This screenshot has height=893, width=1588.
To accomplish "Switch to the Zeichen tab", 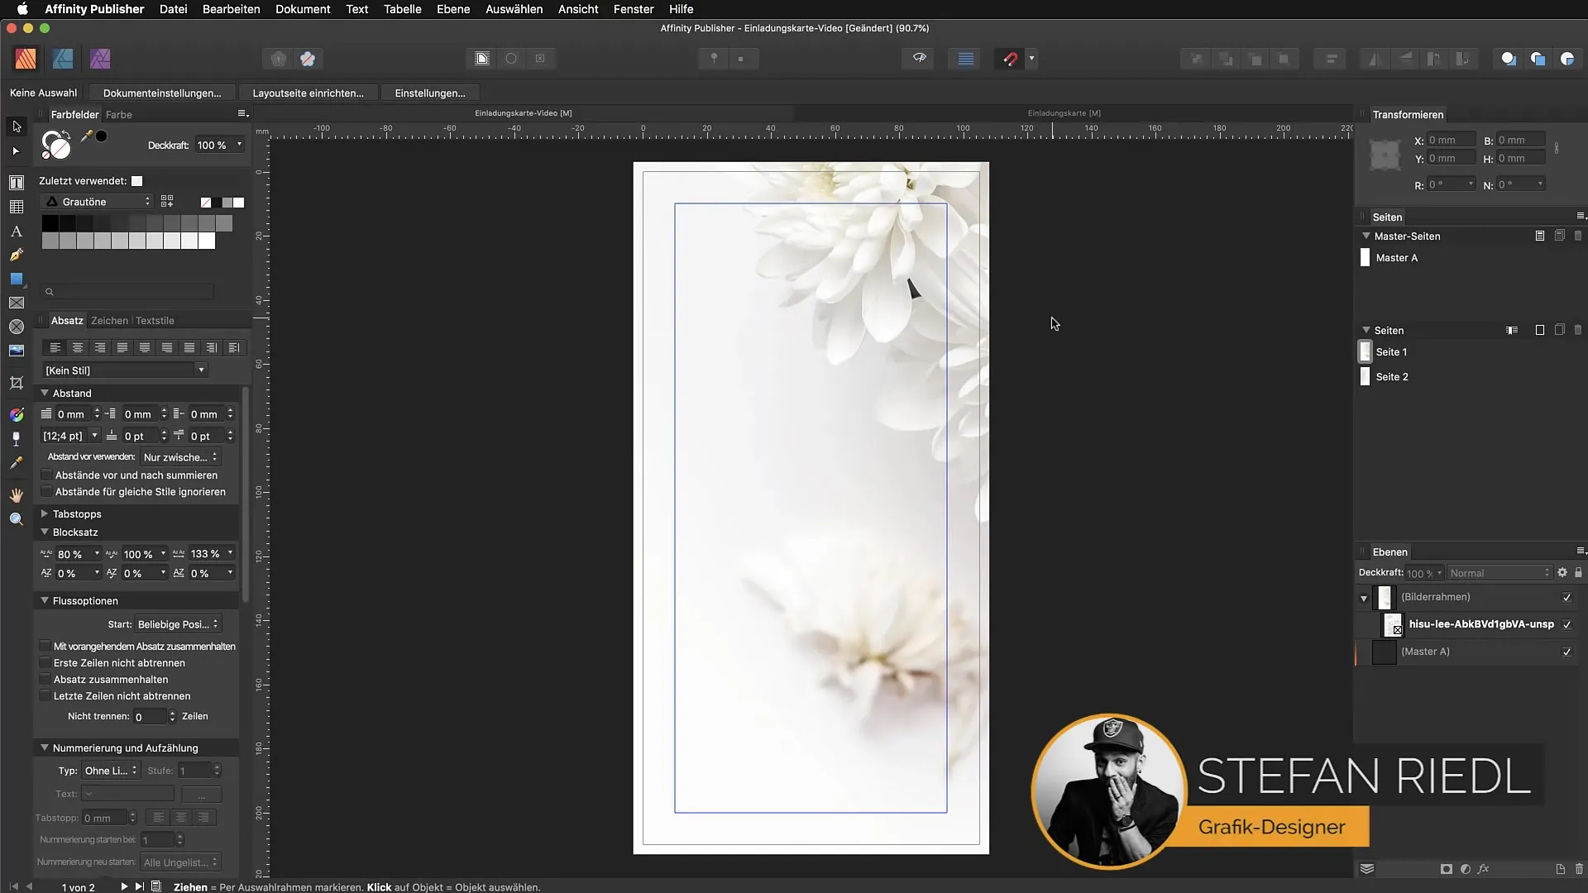I will 109,320.
